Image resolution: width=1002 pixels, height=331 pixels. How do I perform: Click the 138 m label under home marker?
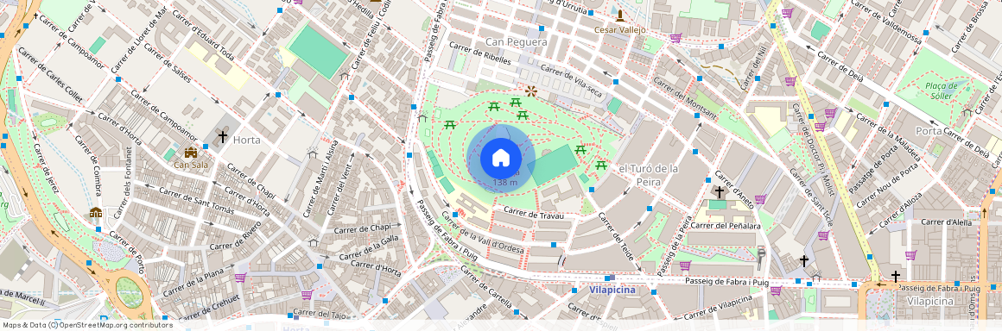pyautogui.click(x=504, y=183)
